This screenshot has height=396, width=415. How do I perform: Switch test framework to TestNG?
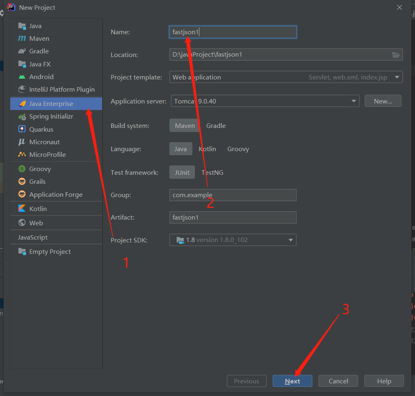[212, 173]
